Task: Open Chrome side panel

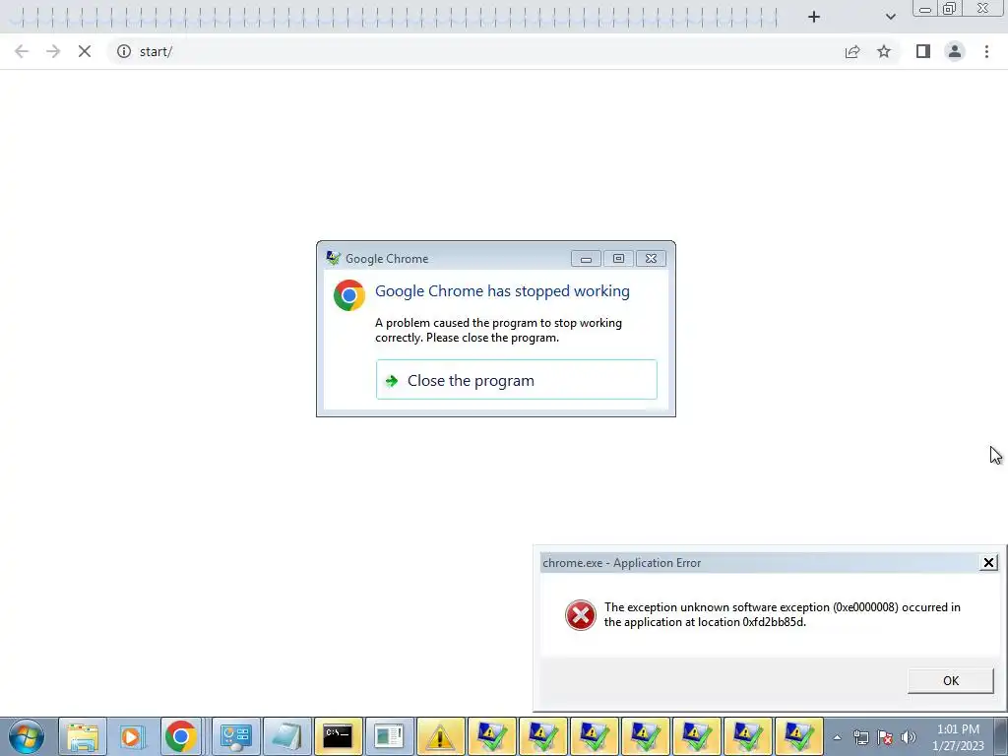Action: tap(923, 51)
